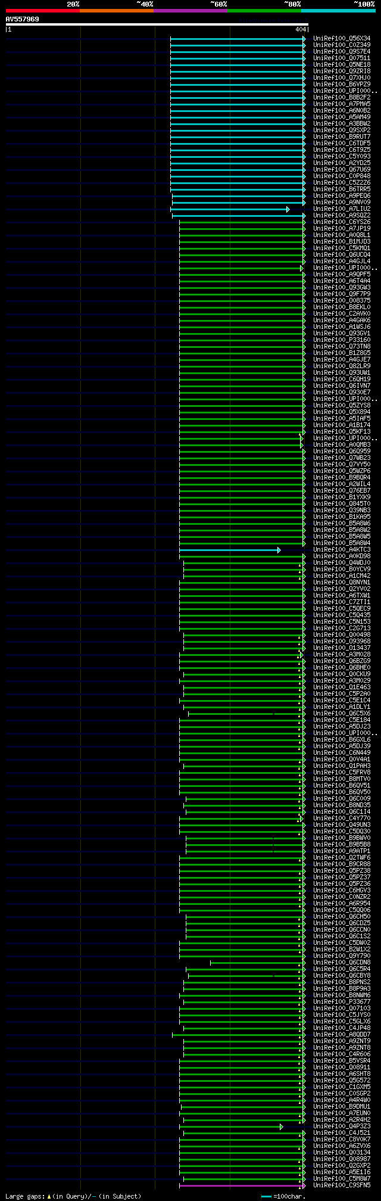Viewport: 381px width, 1201px height.
Task: Select label UniRef100_P33160
Action: pos(342,340)
